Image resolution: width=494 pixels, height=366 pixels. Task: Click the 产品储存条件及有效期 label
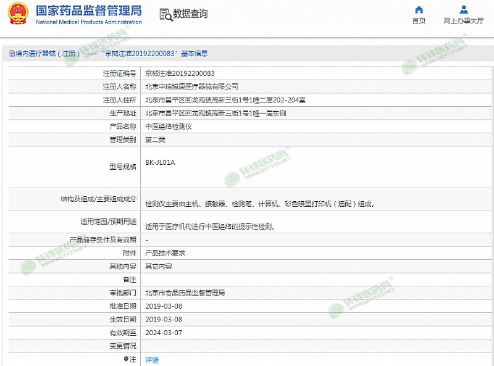pyautogui.click(x=103, y=239)
